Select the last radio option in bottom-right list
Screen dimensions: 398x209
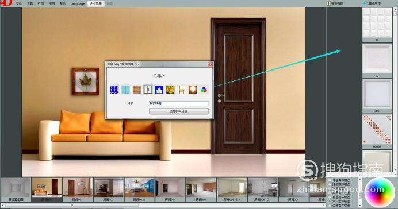click(330, 205)
